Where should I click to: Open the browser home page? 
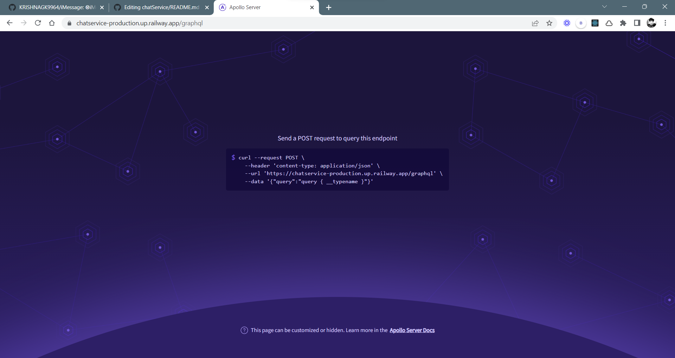click(52, 23)
